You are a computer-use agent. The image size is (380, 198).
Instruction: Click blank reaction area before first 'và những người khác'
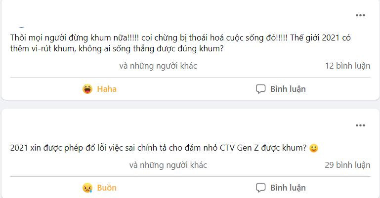click(x=64, y=66)
